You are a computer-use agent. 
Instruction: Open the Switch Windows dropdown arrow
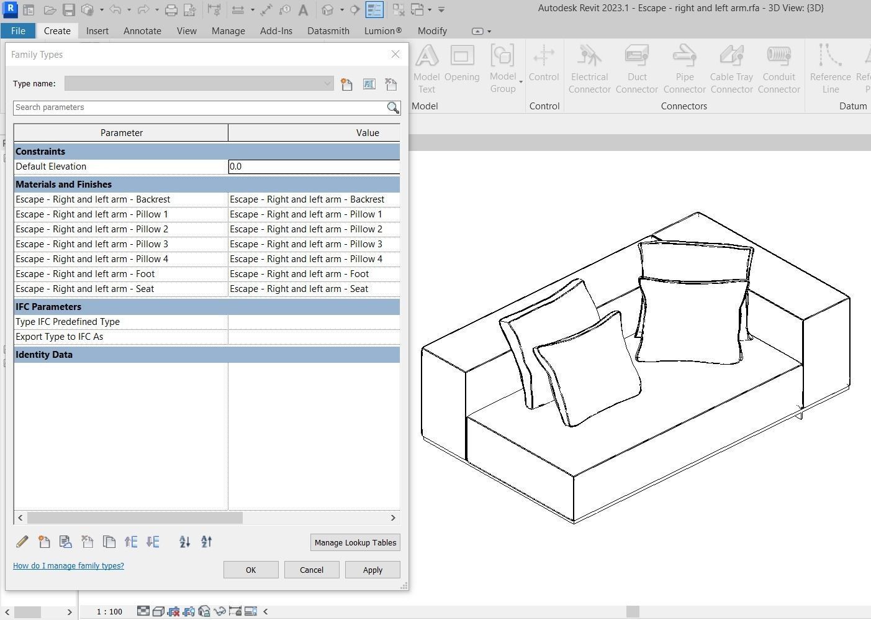pos(430,10)
